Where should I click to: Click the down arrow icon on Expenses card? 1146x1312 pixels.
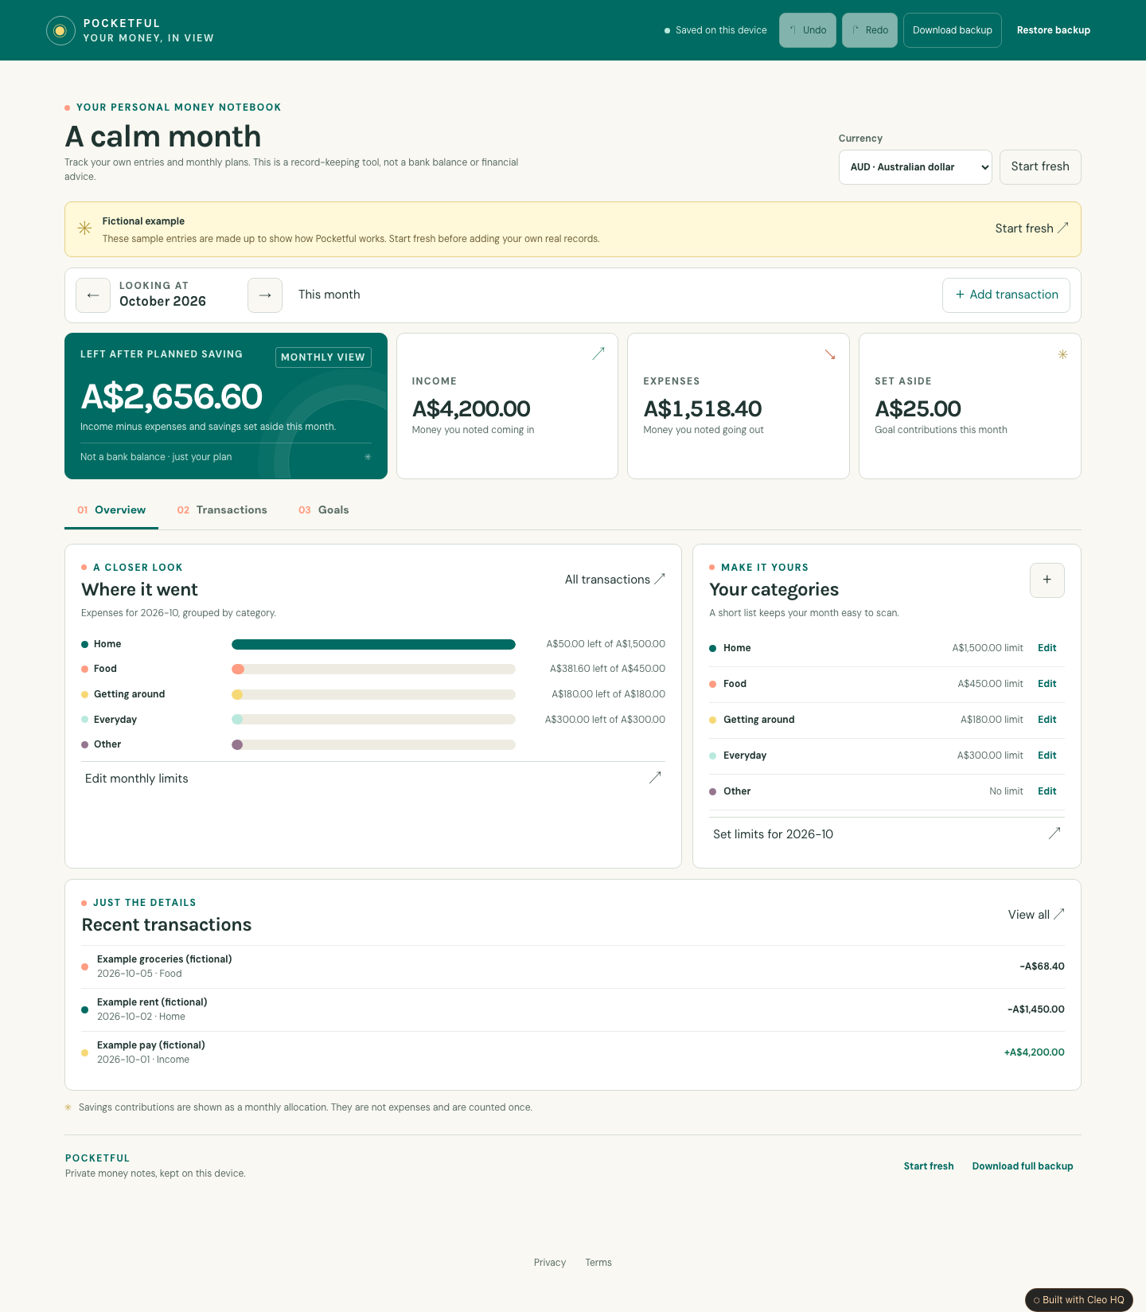[830, 354]
